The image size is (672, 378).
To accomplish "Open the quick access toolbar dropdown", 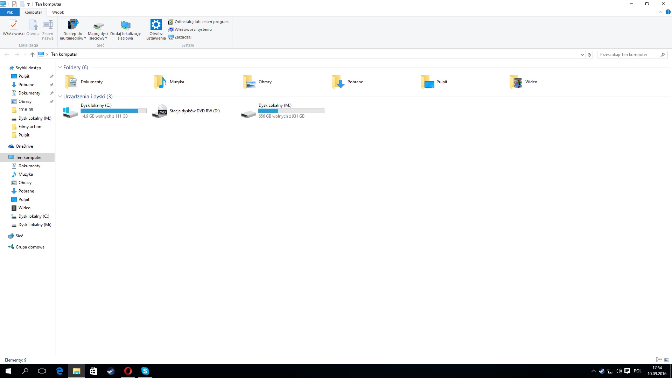I will tap(28, 5).
